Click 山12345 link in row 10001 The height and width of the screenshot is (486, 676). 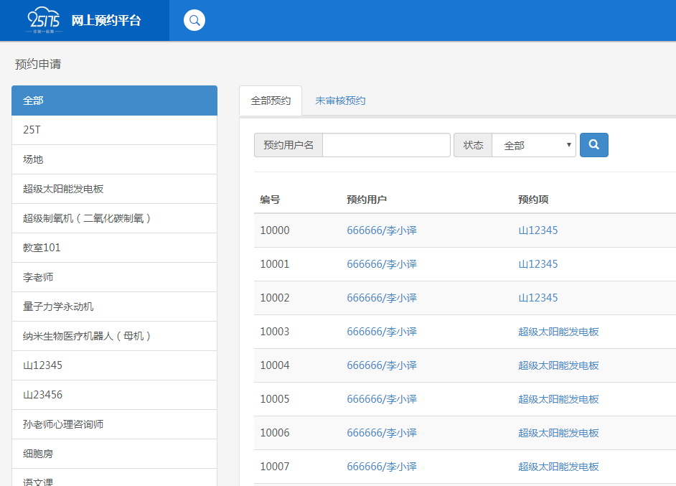(537, 264)
